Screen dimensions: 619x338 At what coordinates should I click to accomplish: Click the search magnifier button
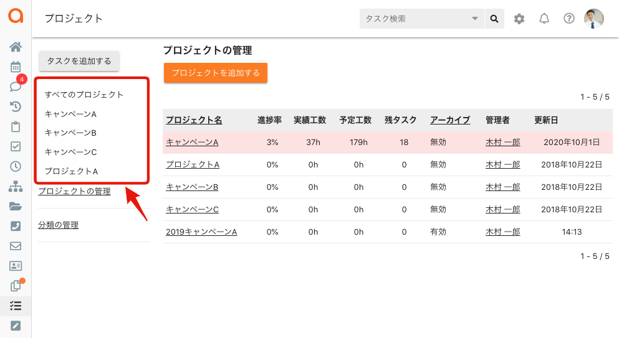(x=494, y=19)
